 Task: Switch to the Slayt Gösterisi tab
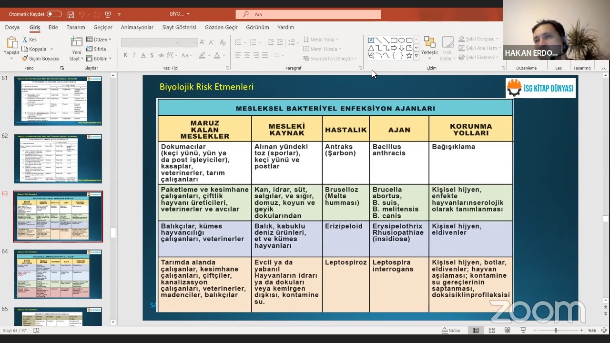pyautogui.click(x=179, y=28)
